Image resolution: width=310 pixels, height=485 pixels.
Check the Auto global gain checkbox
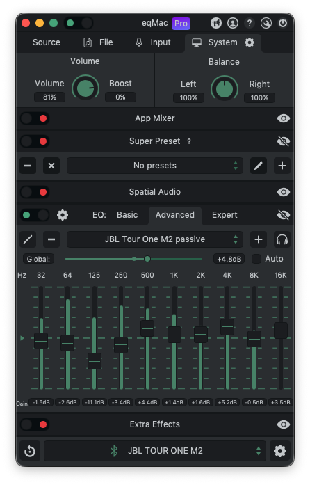(256, 259)
